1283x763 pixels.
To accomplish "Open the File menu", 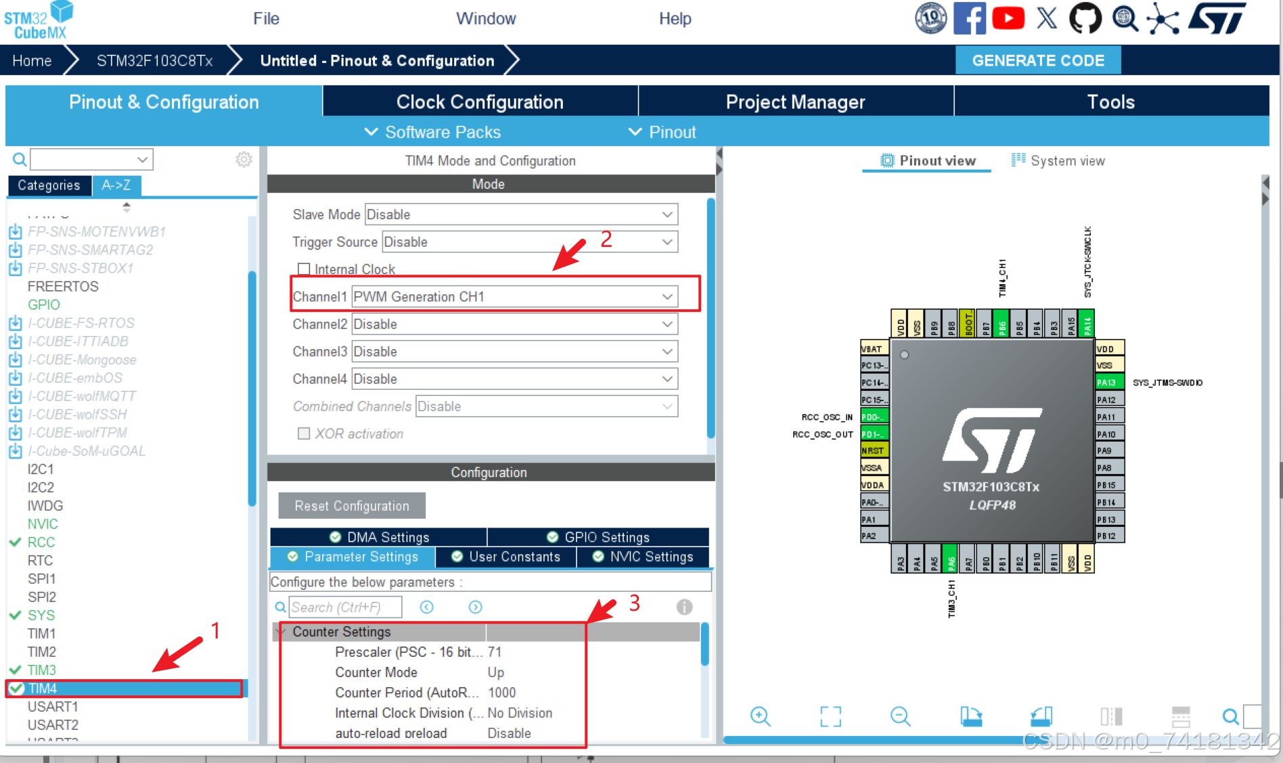I will click(266, 18).
